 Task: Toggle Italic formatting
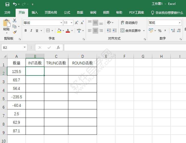31,31
